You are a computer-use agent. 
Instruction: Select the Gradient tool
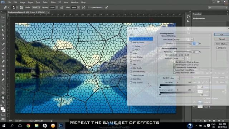click(3, 66)
